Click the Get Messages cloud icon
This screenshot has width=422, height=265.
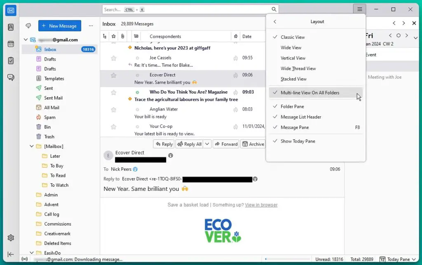[28, 26]
